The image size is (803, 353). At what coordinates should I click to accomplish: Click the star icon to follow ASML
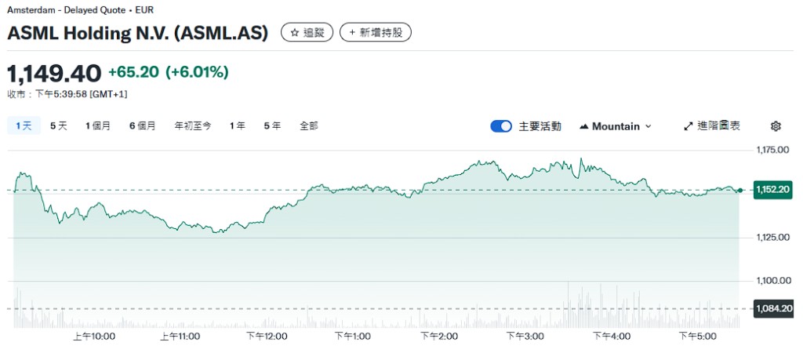coord(295,33)
